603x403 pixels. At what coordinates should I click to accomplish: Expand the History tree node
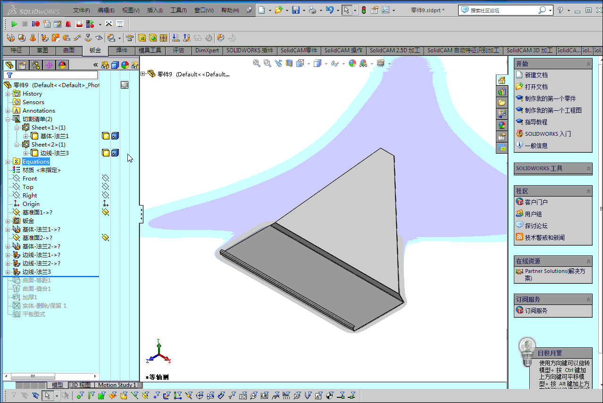click(x=8, y=94)
